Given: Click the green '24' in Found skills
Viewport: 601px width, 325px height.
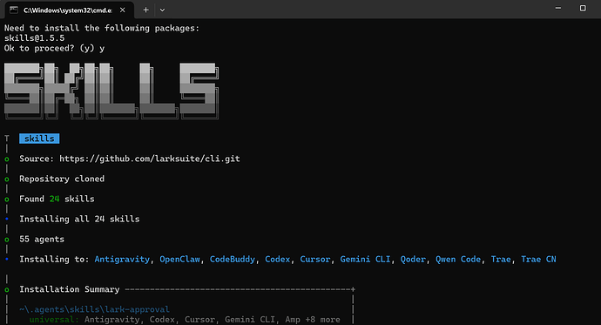Looking at the screenshot, I should (54, 199).
